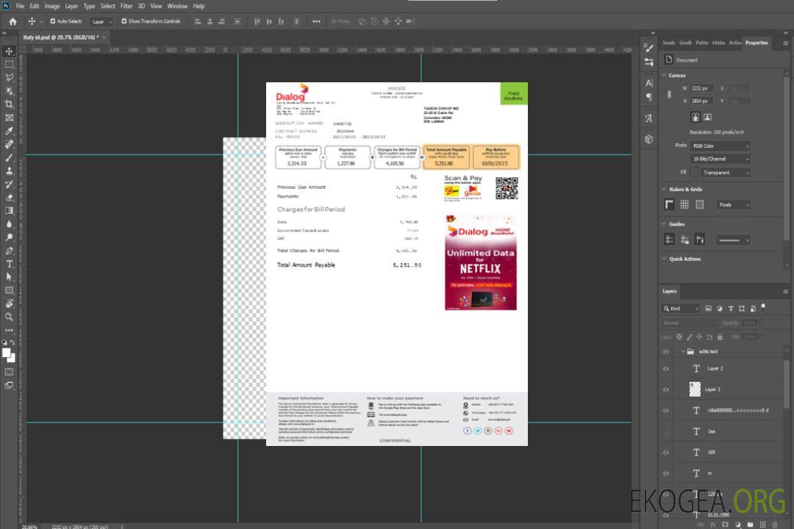The image size is (794, 529).
Task: Toggle the Auto-Select checkbox
Action: coord(53,21)
